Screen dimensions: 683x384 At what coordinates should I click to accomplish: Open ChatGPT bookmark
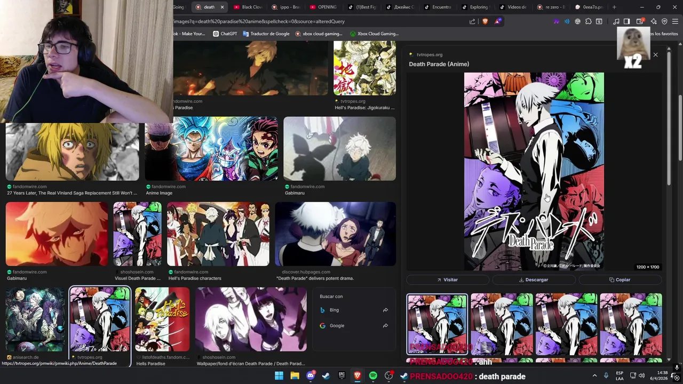225,34
